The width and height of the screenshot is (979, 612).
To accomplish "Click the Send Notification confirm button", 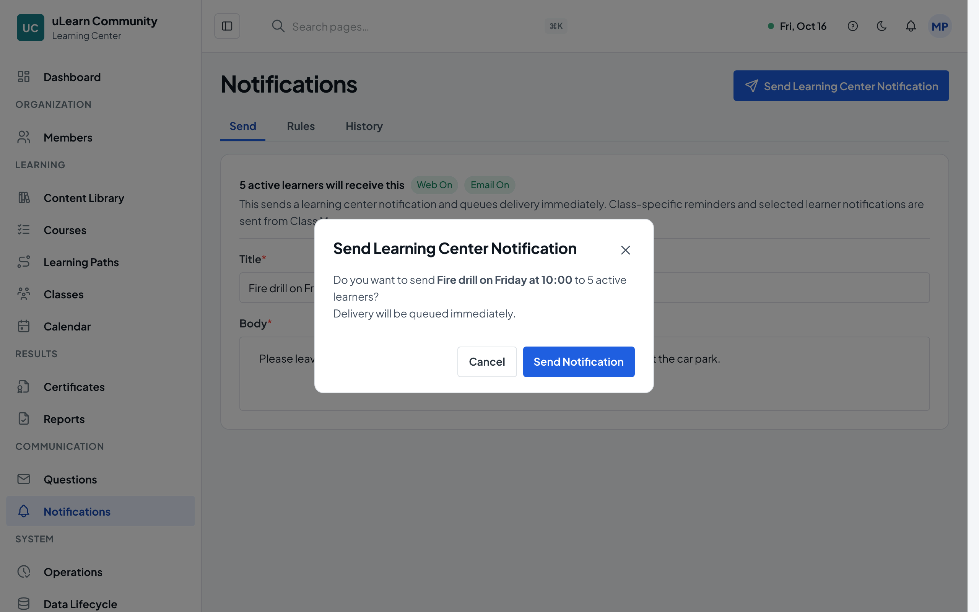I will [x=579, y=361].
